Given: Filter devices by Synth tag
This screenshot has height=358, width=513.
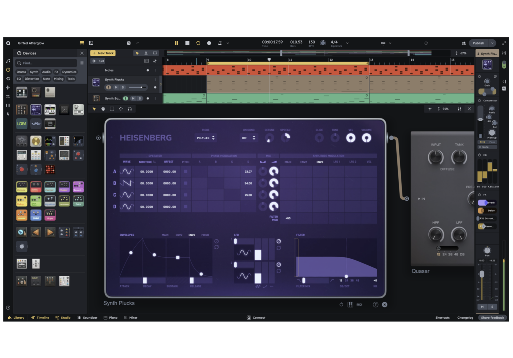Looking at the screenshot, I should coord(34,72).
